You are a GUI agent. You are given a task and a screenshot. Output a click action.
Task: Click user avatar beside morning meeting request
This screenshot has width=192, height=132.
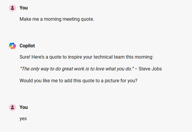coord(12,8)
